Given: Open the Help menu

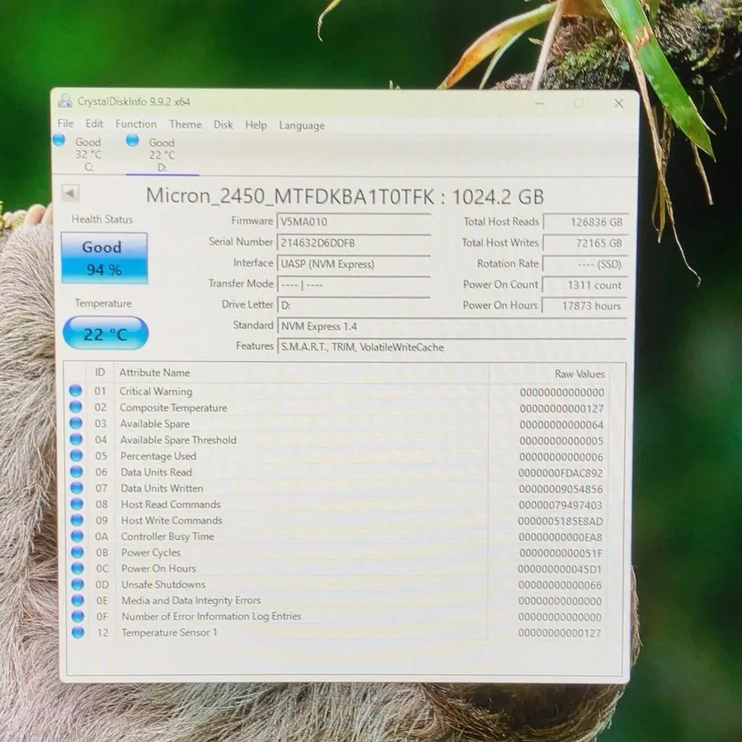Looking at the screenshot, I should pyautogui.click(x=256, y=125).
